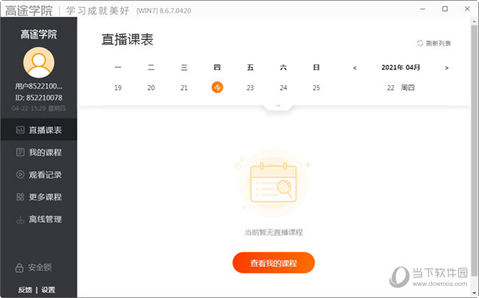Click the 2021年 04月 month label
Screen dimensions: 479x298
401,68
